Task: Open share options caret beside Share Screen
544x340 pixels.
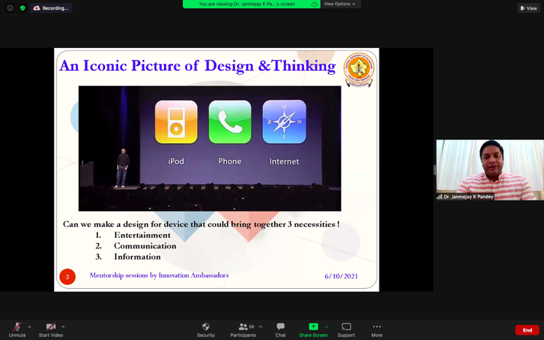Action: click(326, 327)
